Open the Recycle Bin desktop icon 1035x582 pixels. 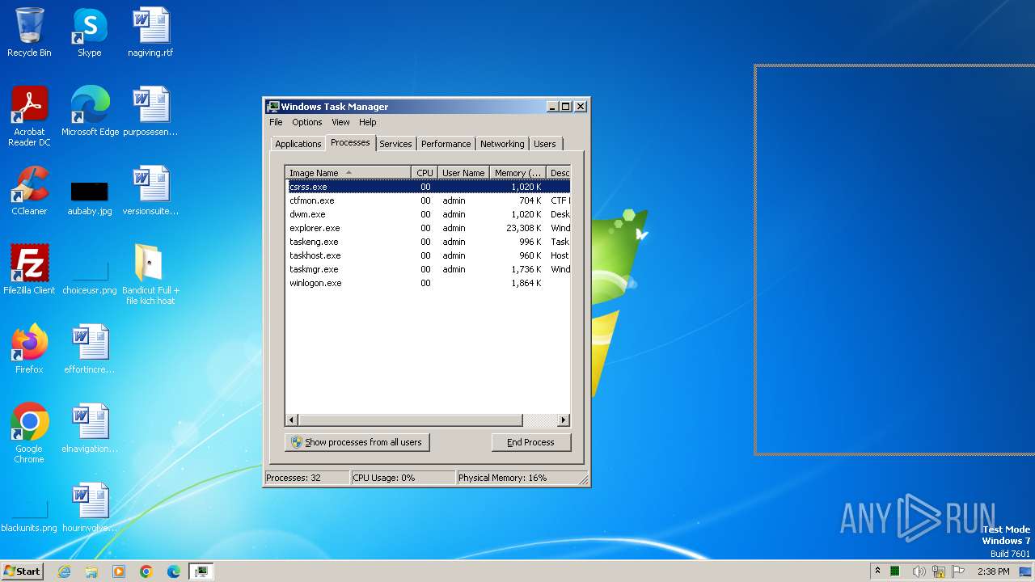click(29, 32)
